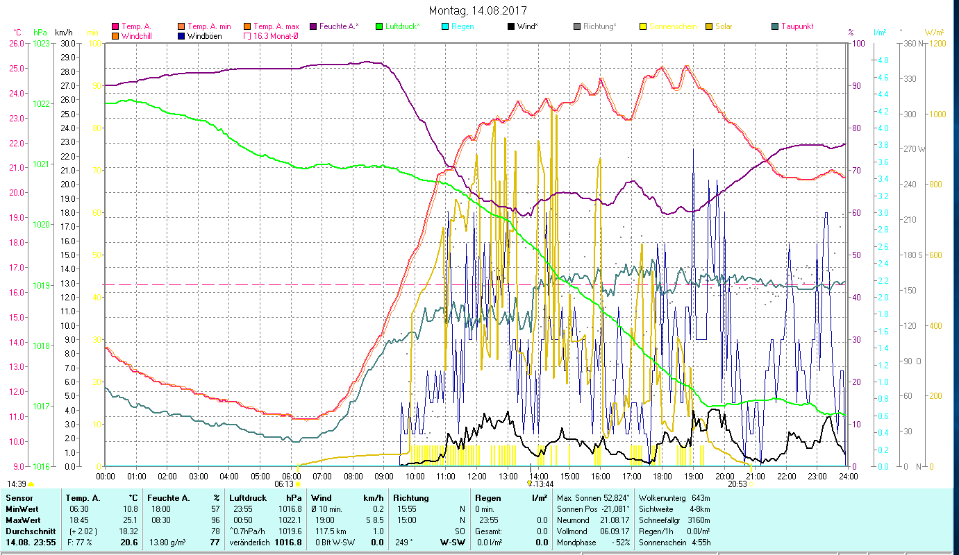Screen dimensions: 959x555
Task: Click the orange Windchill legend swatch
Action: (115, 36)
